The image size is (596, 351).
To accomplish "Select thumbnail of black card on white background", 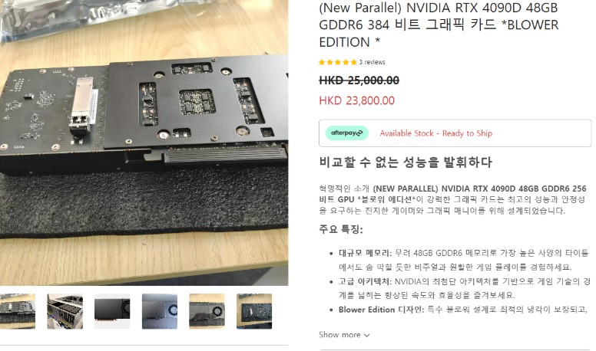I will point(112,311).
